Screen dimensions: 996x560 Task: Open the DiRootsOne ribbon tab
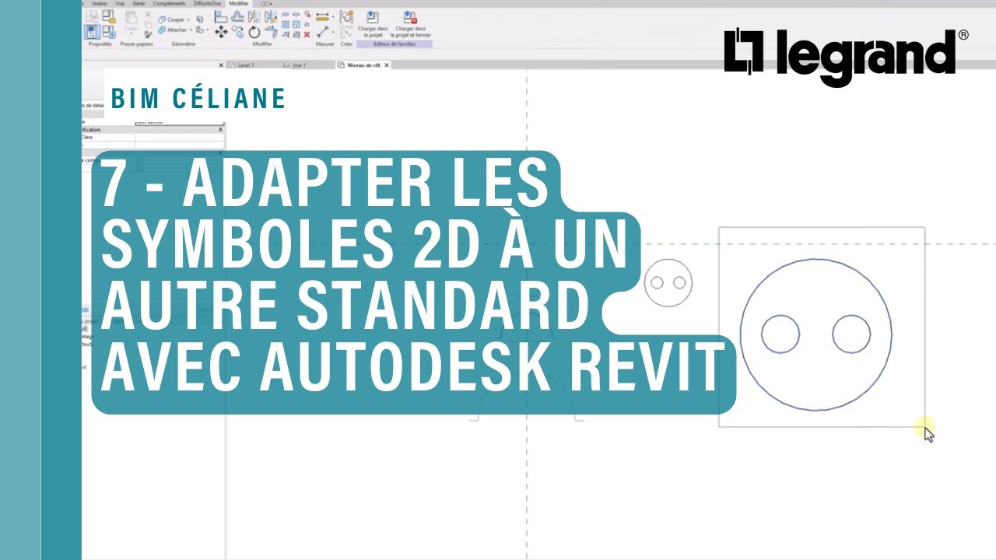tap(207, 3)
